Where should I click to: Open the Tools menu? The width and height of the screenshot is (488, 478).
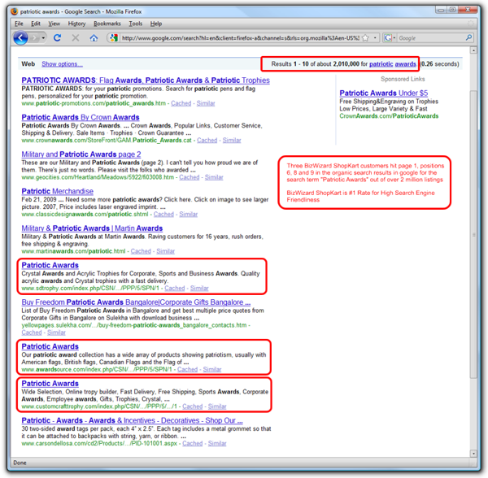[x=136, y=24]
